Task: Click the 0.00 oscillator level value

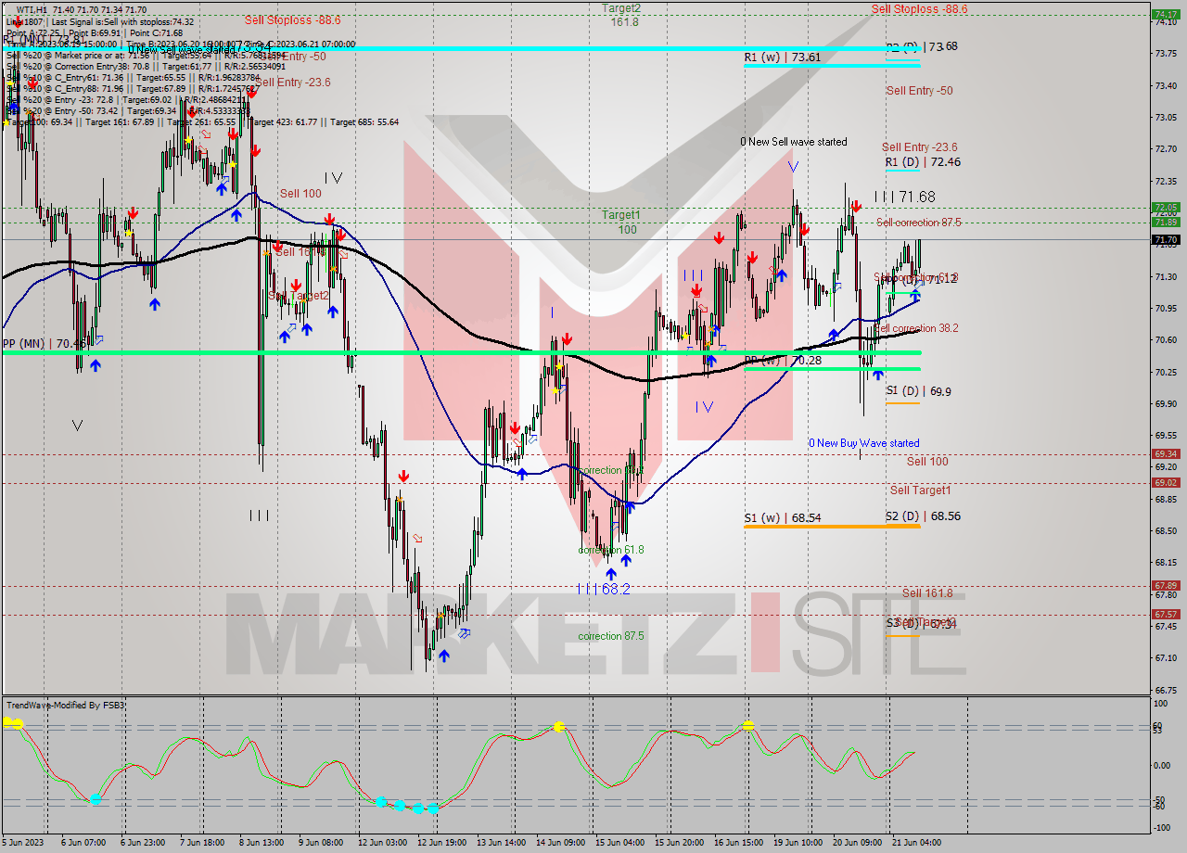Action: (x=1163, y=766)
